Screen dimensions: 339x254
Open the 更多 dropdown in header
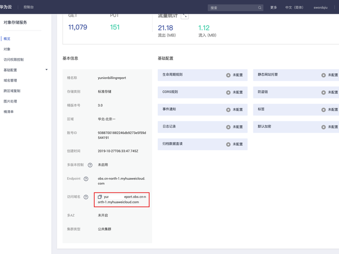[273, 8]
